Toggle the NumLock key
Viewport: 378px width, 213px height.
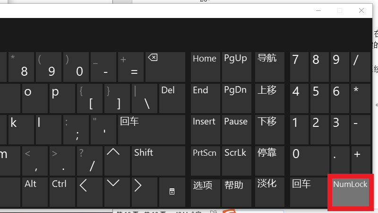pos(350,192)
